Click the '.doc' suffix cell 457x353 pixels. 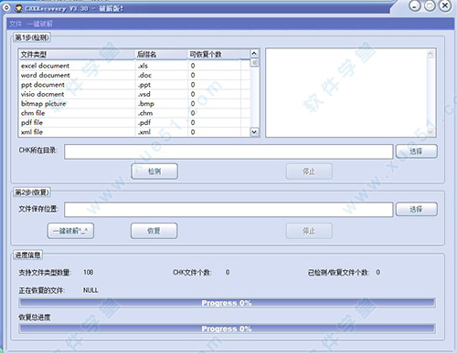click(x=144, y=75)
